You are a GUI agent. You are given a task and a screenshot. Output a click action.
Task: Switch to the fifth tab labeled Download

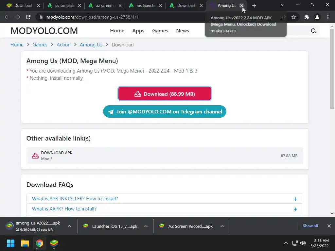186,6
